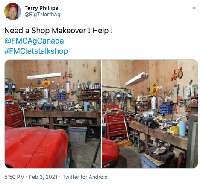Image resolution: width=203 pixels, height=184 pixels.
Task: Open the left shop photo with red car hood
Action: [53, 114]
